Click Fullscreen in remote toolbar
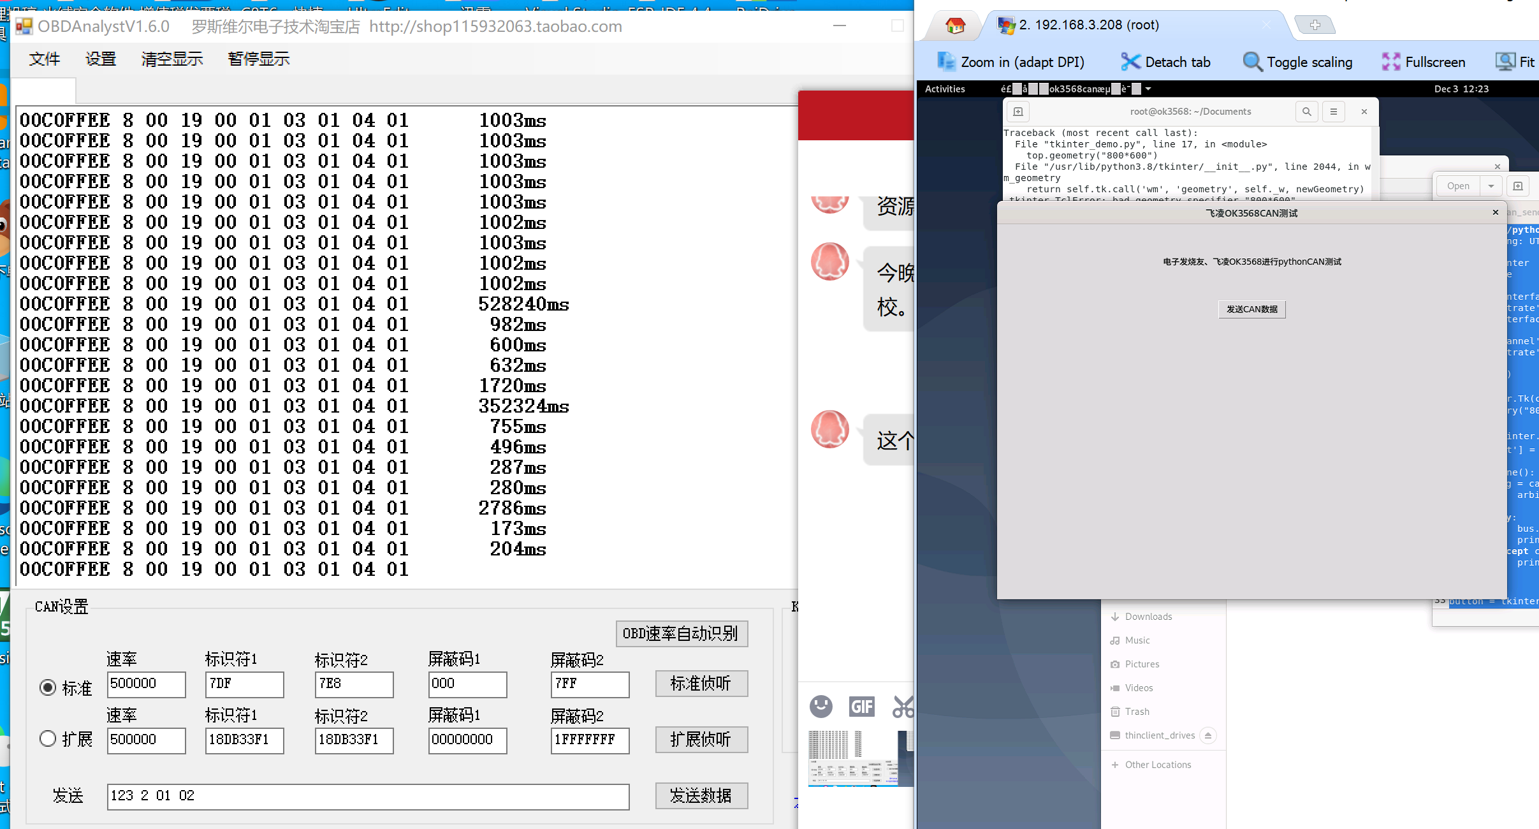The image size is (1539, 829). (1423, 62)
